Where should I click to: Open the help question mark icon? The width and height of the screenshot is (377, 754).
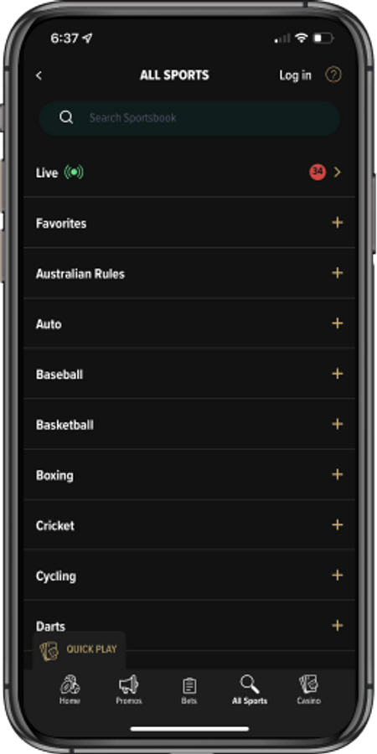pos(333,75)
